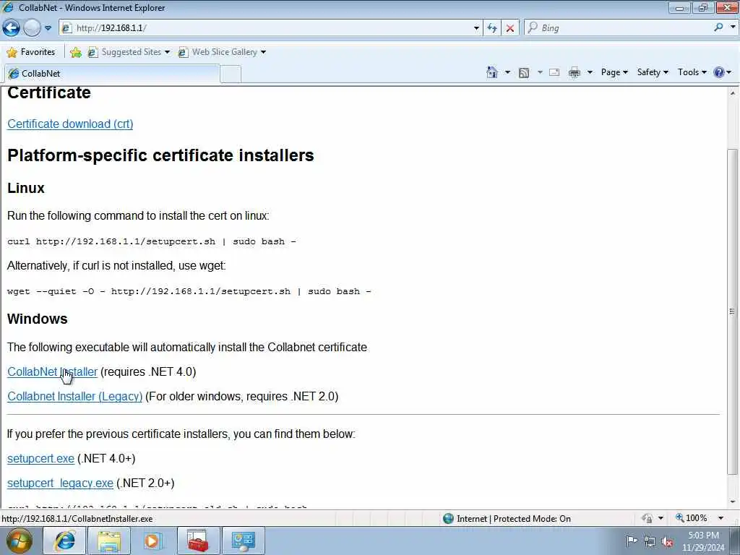Click the Back navigation button
Screen dimensions: 740x555
pos(12,28)
